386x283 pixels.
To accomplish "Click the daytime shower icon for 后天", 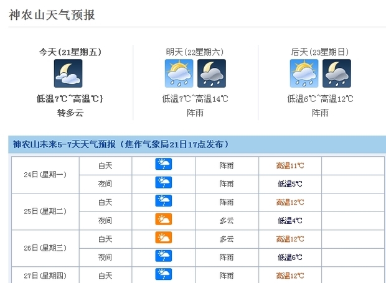I will pyautogui.click(x=304, y=73).
